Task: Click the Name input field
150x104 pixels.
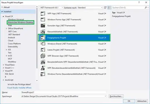Action: coord(64,92)
